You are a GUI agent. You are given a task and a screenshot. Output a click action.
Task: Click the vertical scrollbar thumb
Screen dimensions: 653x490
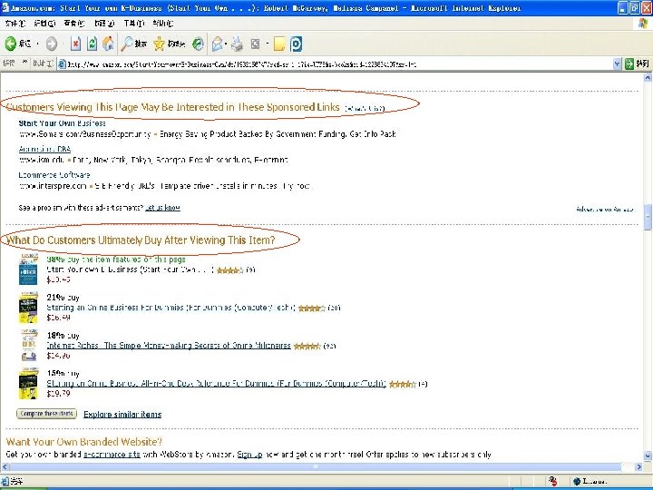(648, 217)
